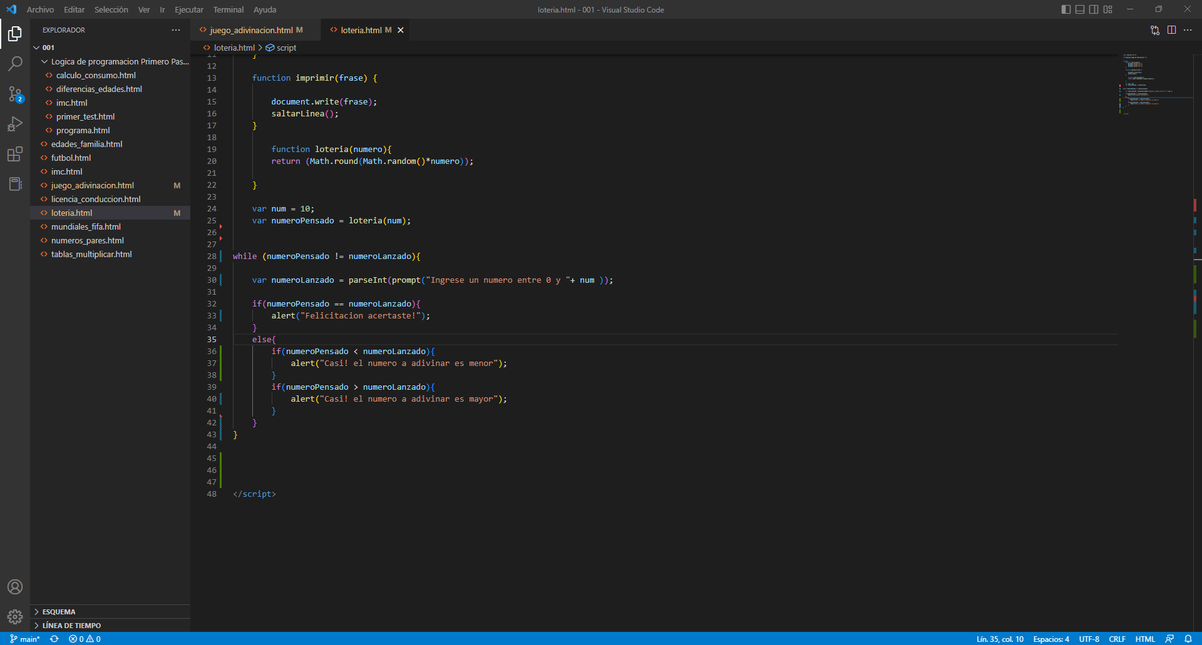Click the editor vertical scrollbar
Viewport: 1202px width, 645px height.
pos(1198,343)
